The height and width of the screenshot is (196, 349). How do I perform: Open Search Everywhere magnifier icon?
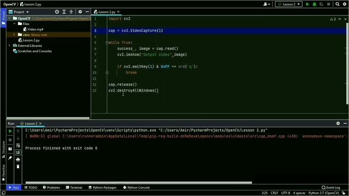point(338,4)
